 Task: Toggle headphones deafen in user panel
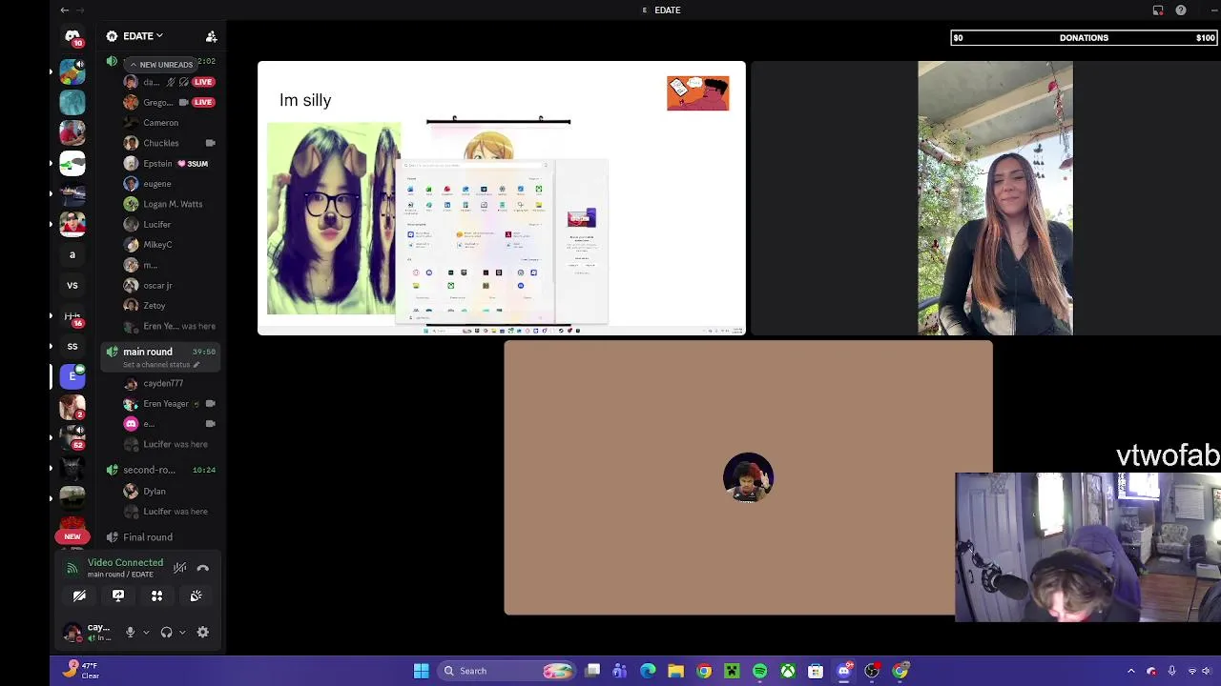[166, 633]
